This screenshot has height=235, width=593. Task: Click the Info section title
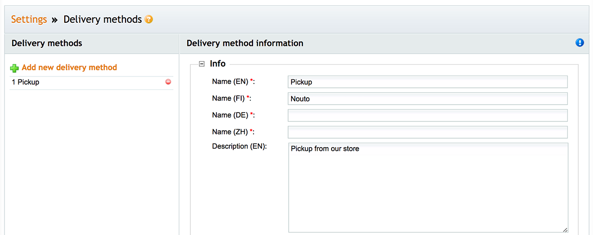218,64
